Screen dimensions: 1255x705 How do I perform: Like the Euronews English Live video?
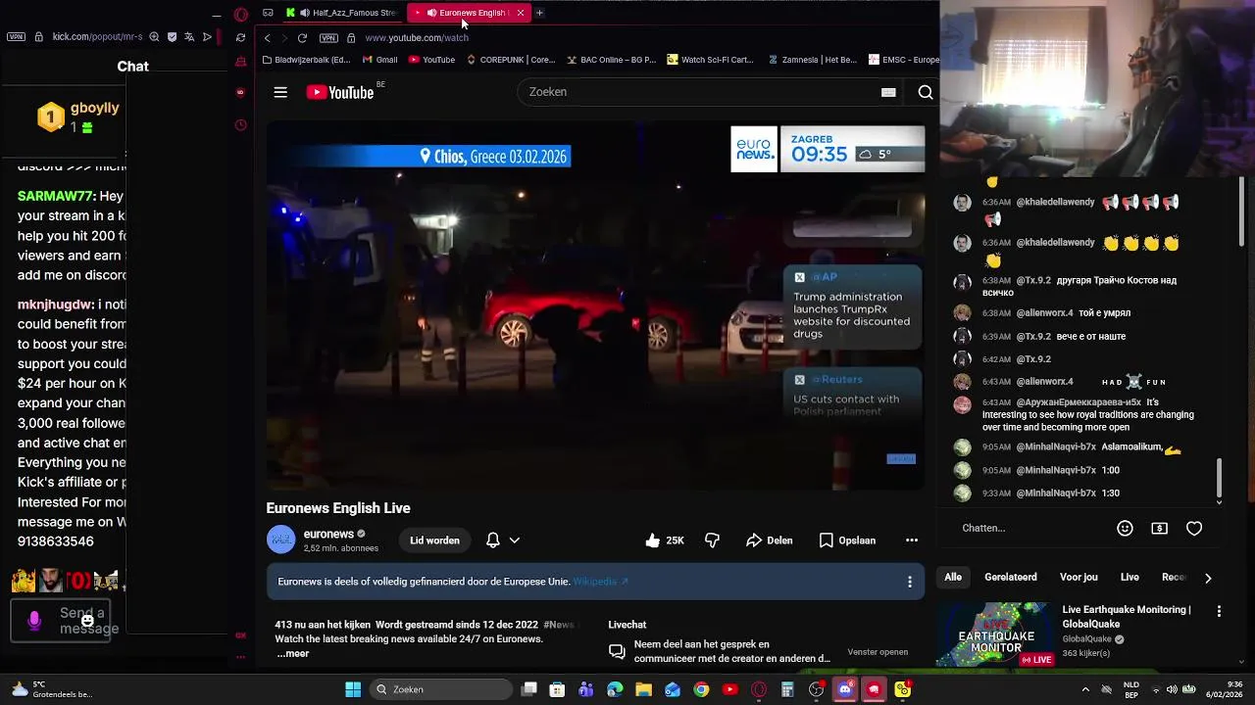pyautogui.click(x=665, y=540)
